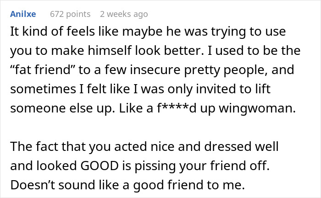Click the 672 points score

tap(67, 14)
